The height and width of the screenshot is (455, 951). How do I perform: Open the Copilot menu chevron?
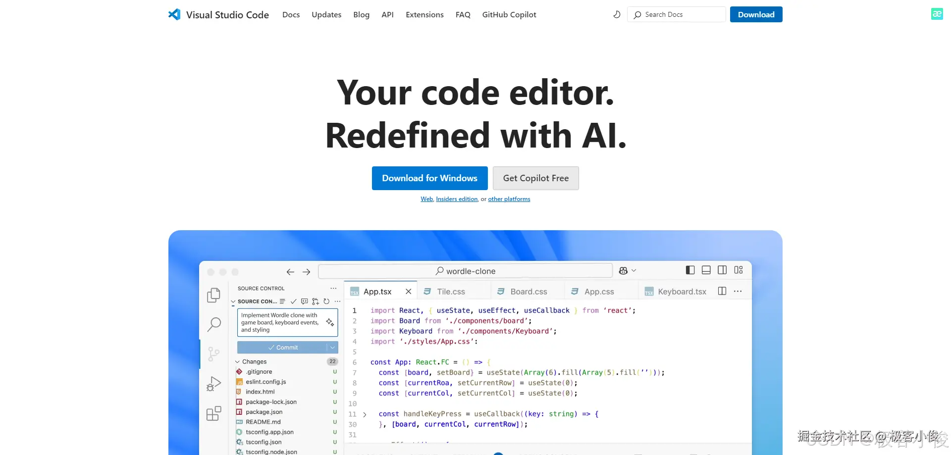634,271
